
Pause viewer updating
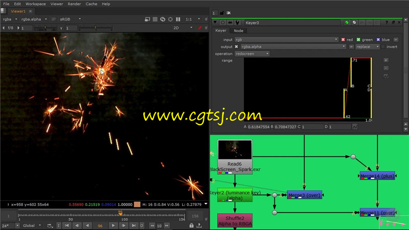(x=178, y=19)
